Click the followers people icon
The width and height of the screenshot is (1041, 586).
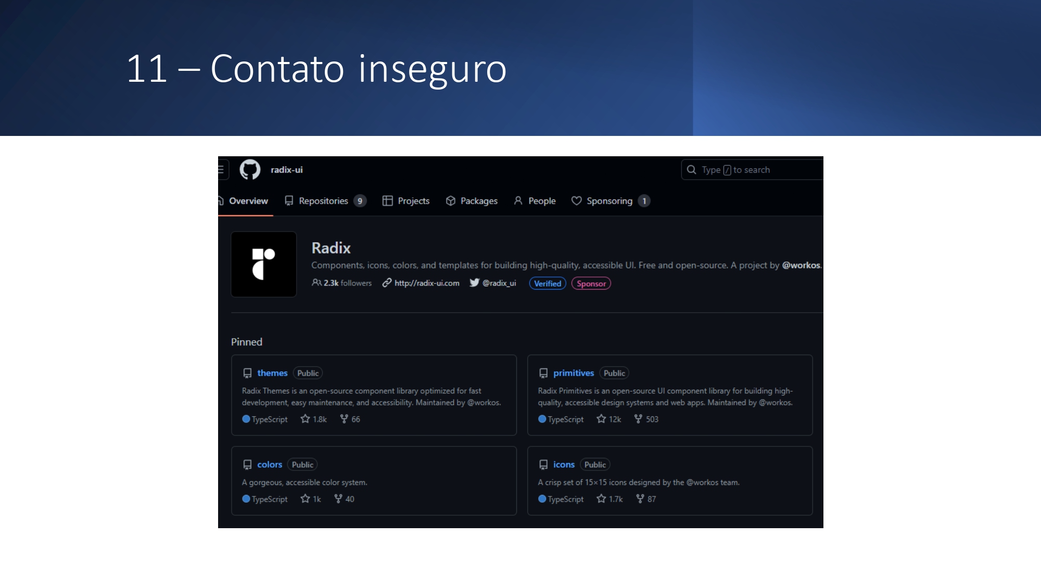tap(316, 283)
